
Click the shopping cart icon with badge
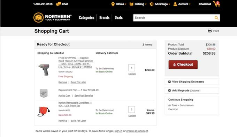216,4
